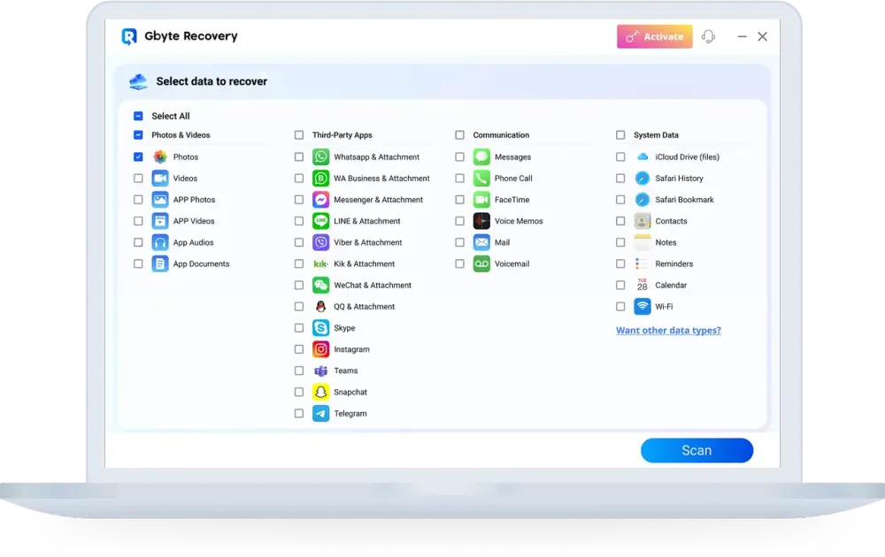Image resolution: width=885 pixels, height=557 pixels.
Task: Click the Activate button
Action: tap(655, 36)
